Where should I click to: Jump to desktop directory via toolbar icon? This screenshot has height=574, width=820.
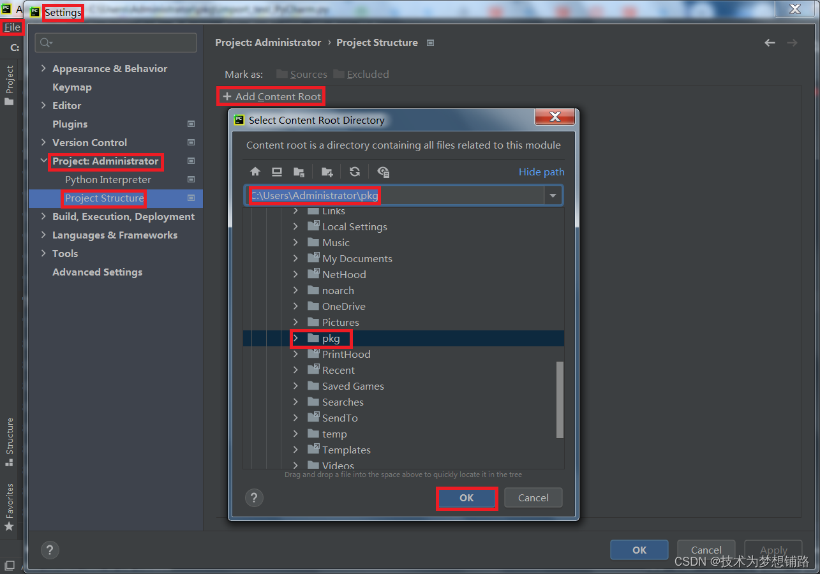pos(277,172)
